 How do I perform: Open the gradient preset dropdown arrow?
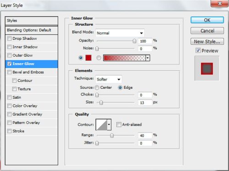point(148,58)
